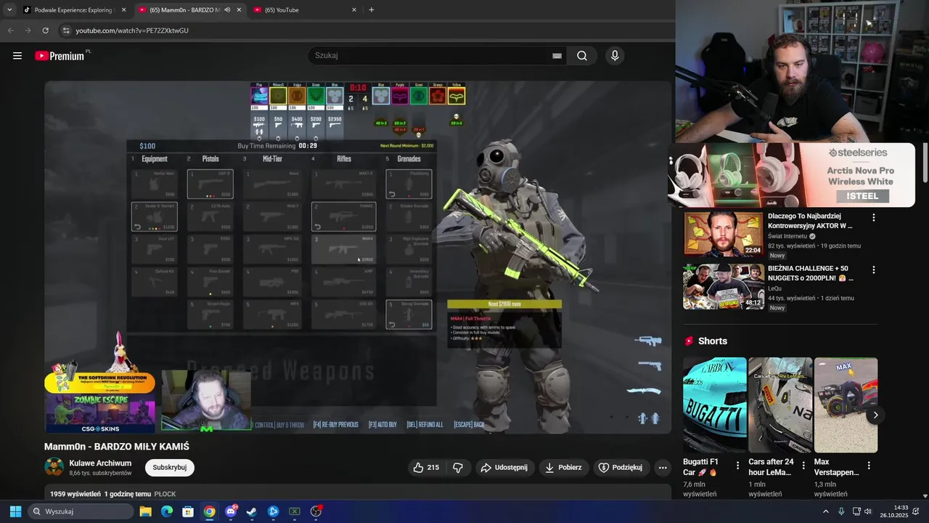The height and width of the screenshot is (523, 929).
Task: Like the video with thumbs up
Action: (426, 468)
